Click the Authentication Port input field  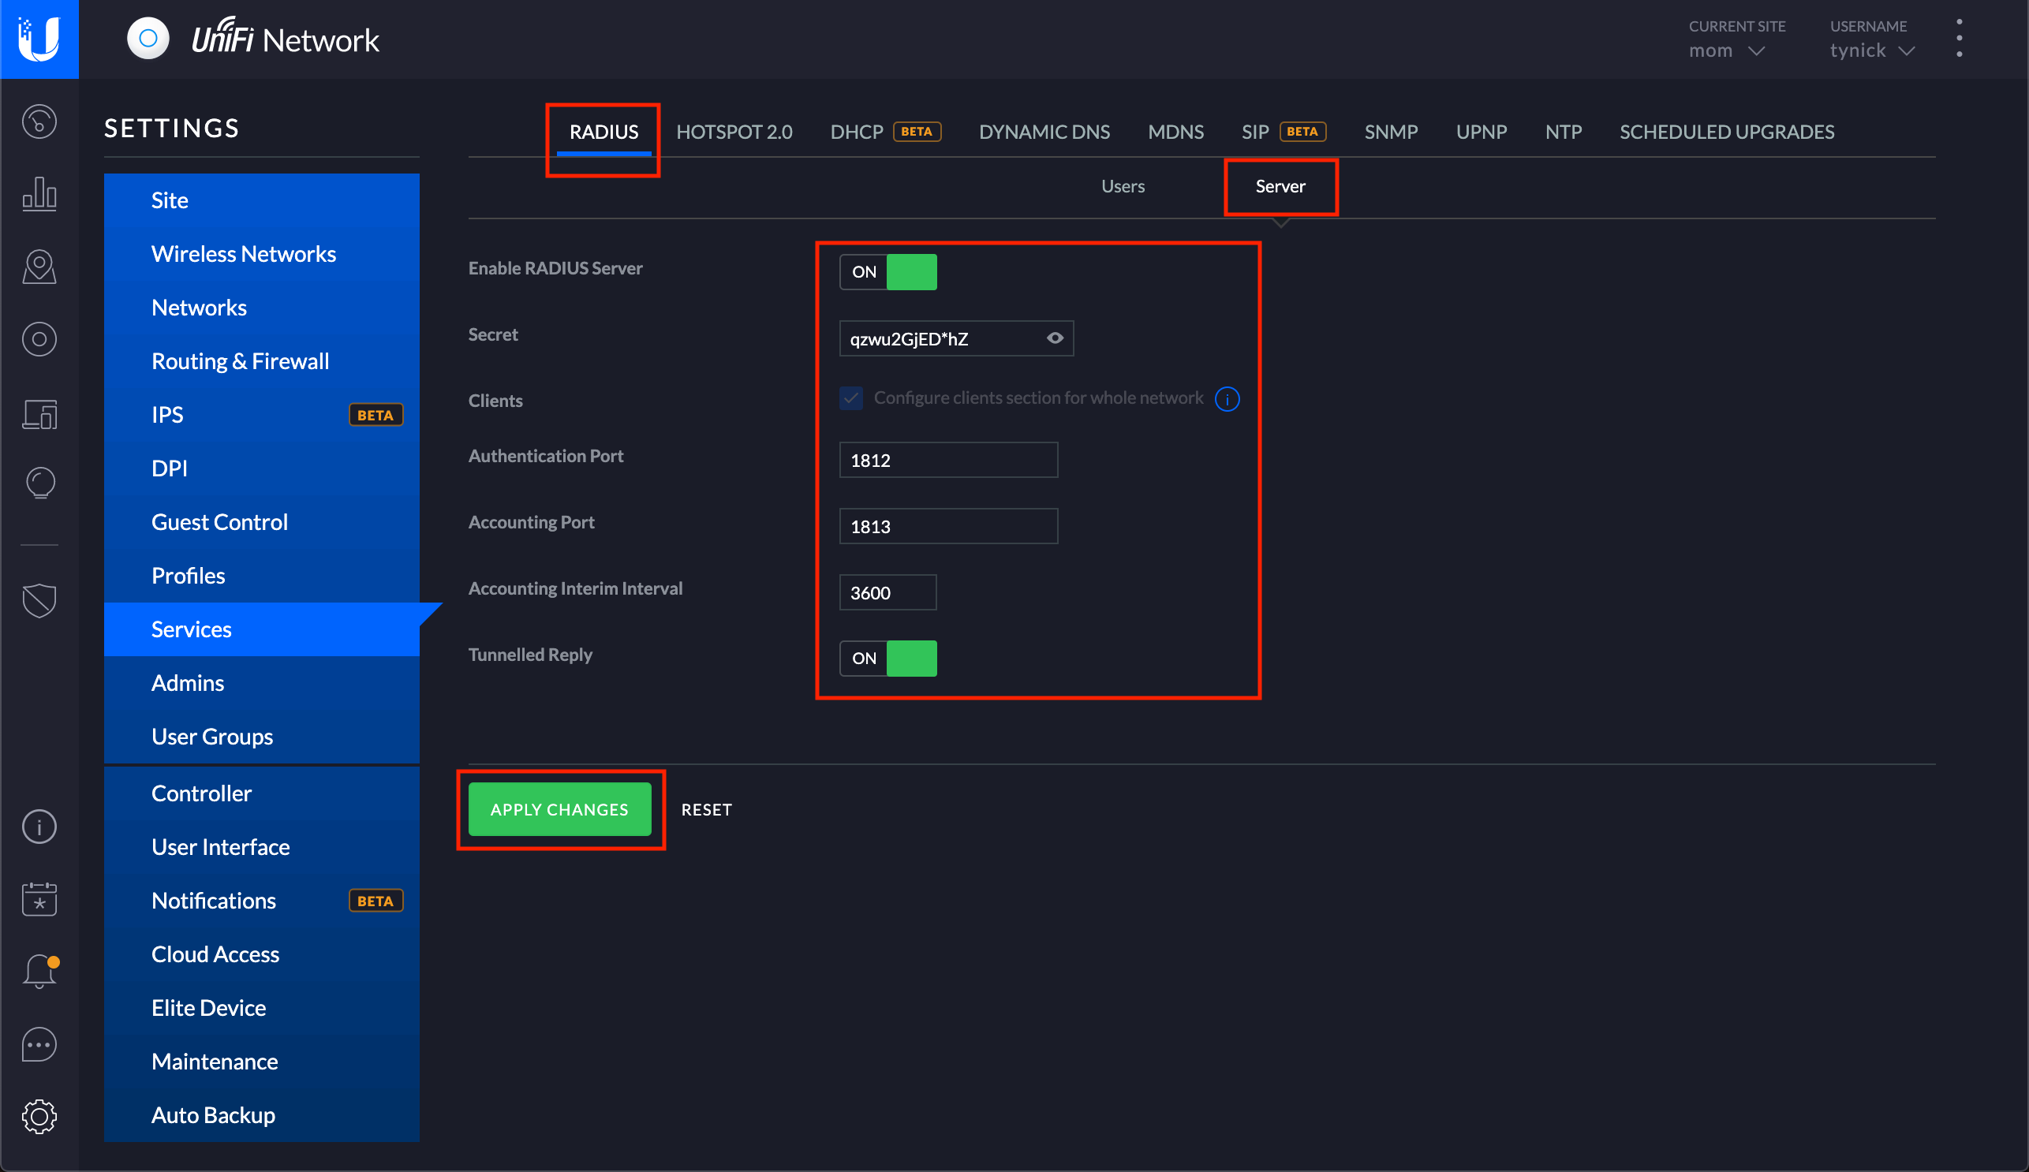coord(949,459)
